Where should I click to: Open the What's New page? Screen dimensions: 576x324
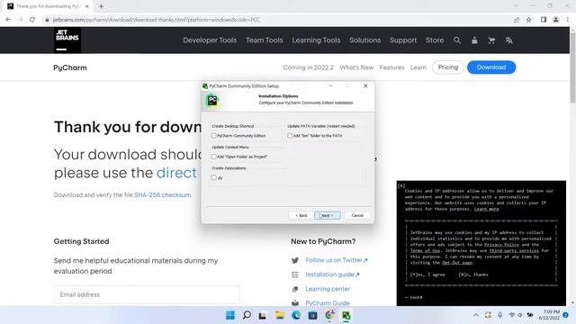[356, 67]
